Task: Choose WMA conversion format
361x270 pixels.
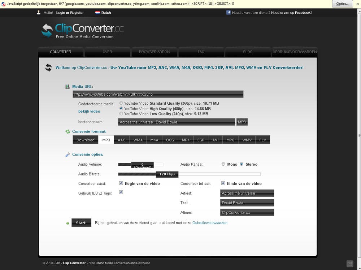Action: pos(138,140)
